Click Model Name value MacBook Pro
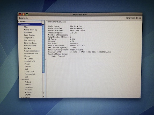The image size is (154, 115). click(x=76, y=26)
